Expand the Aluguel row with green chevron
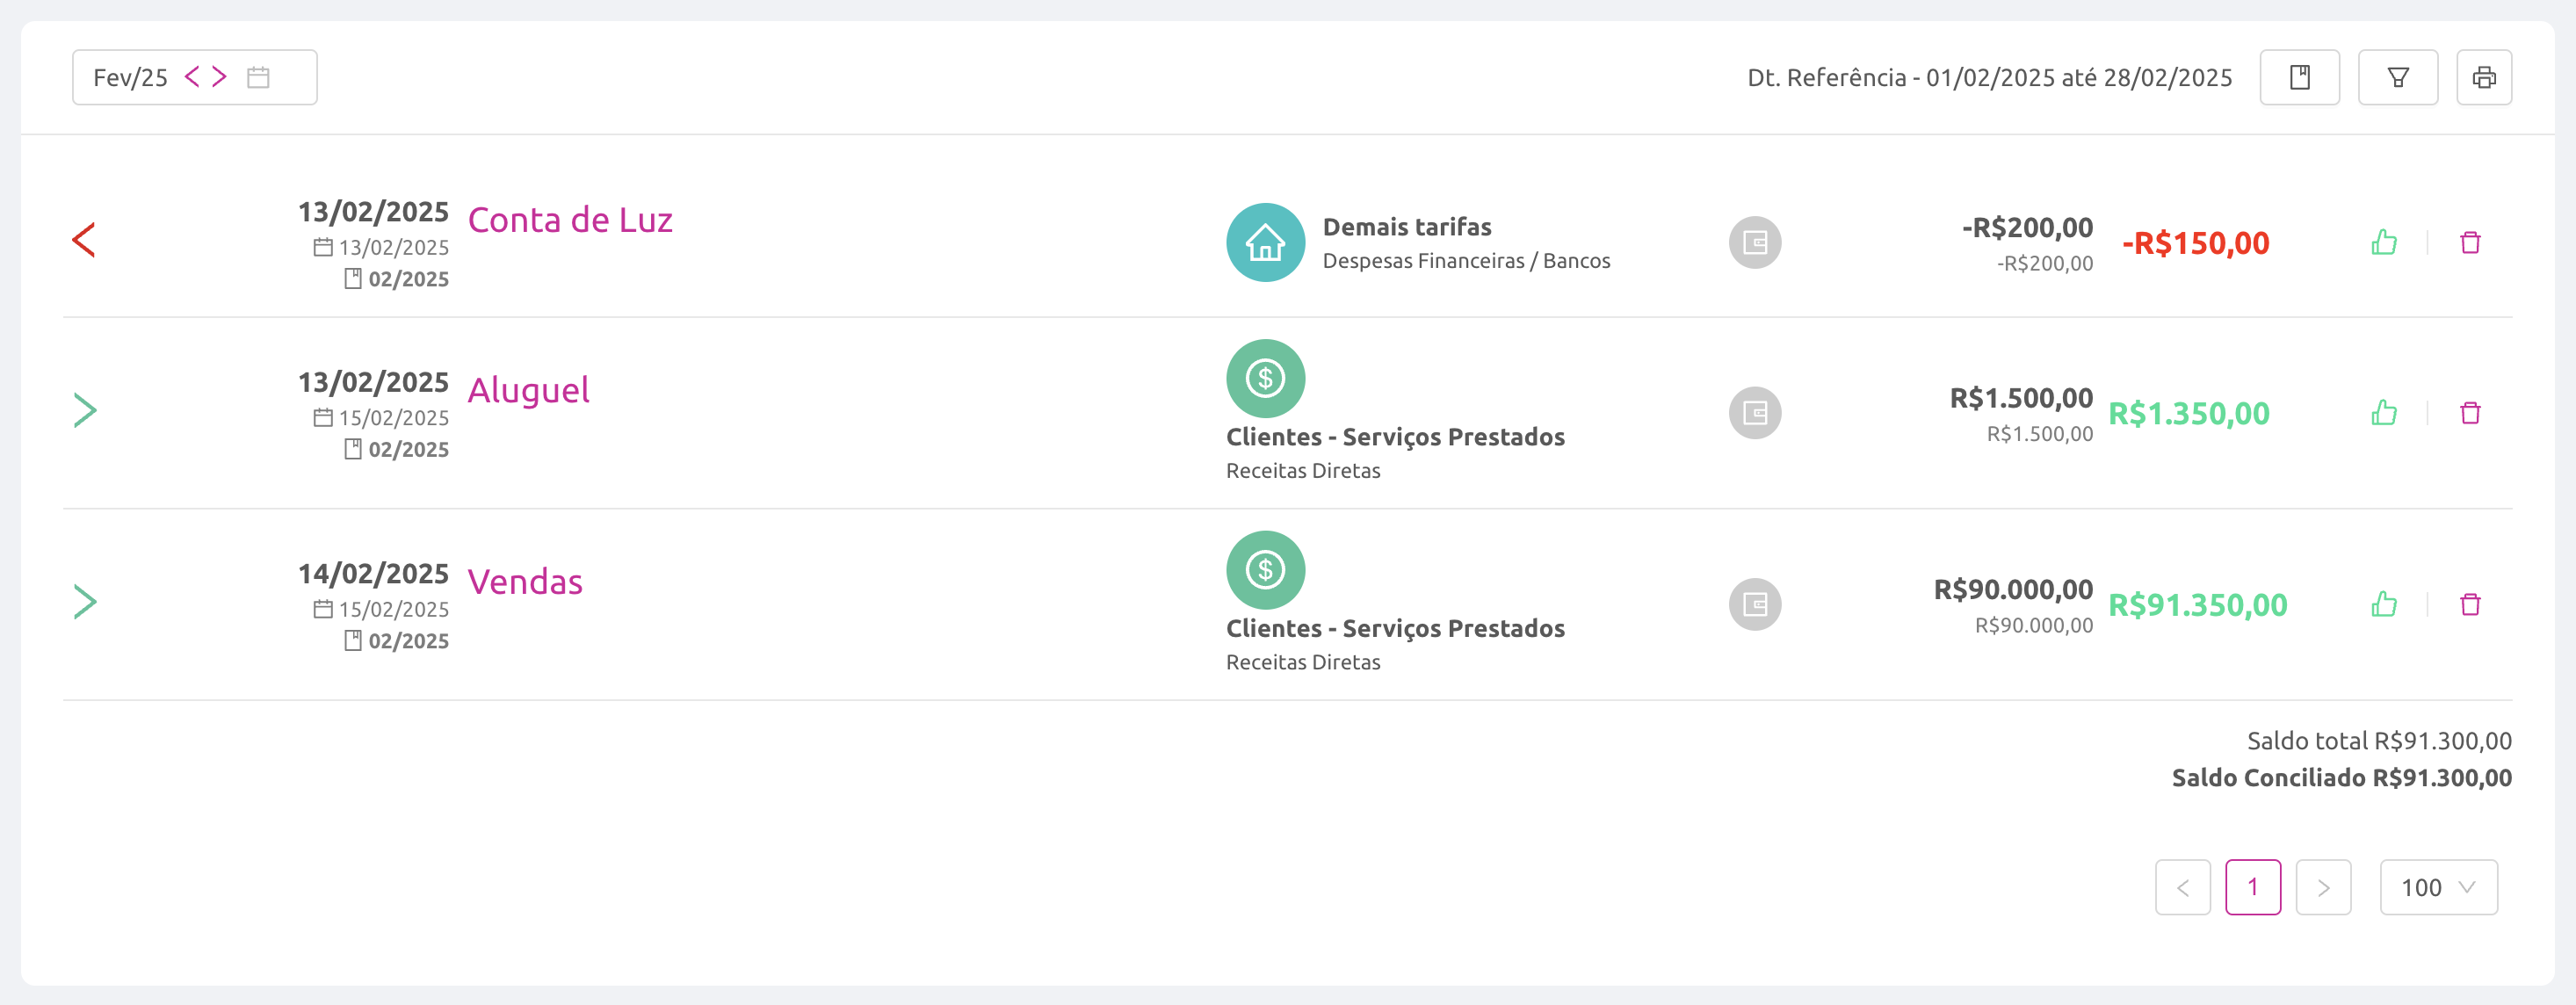This screenshot has width=2576, height=1005. (85, 410)
